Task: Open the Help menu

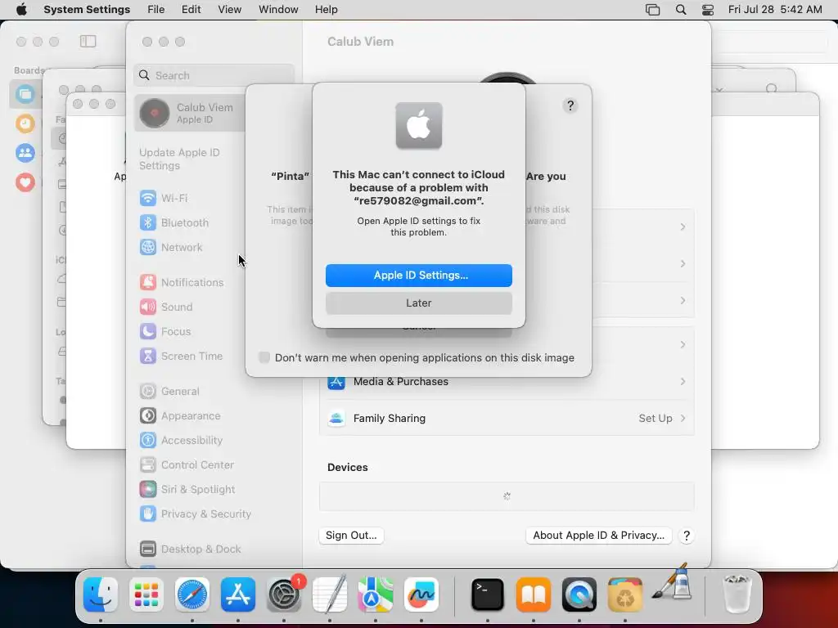Action: pos(326,10)
